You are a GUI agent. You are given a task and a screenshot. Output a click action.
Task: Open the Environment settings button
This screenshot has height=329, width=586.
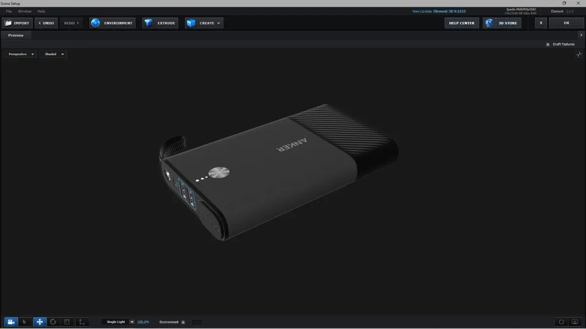112,23
